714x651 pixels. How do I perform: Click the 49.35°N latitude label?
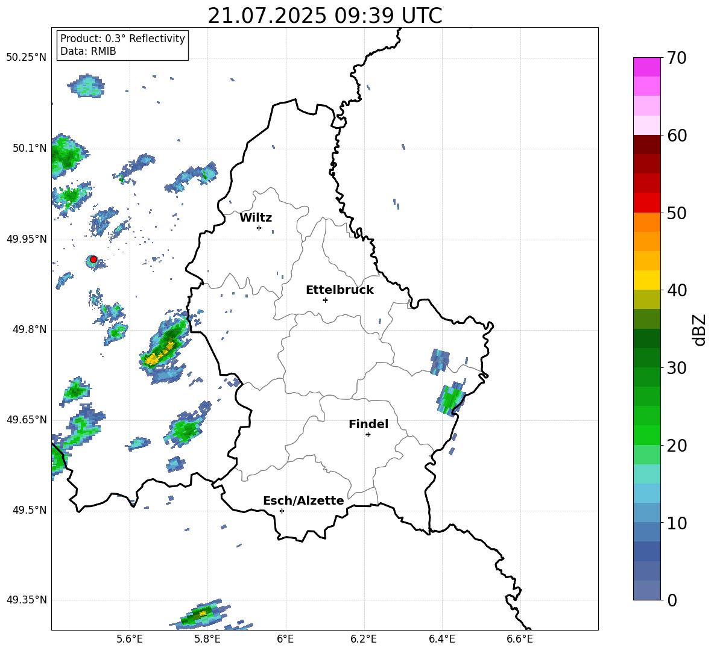tap(27, 600)
